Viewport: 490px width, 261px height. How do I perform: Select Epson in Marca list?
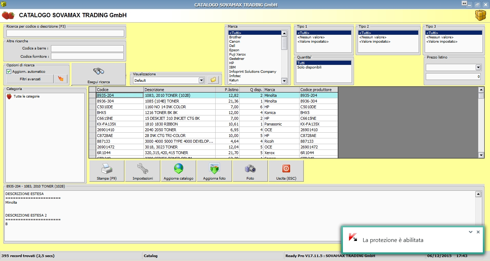coord(234,50)
